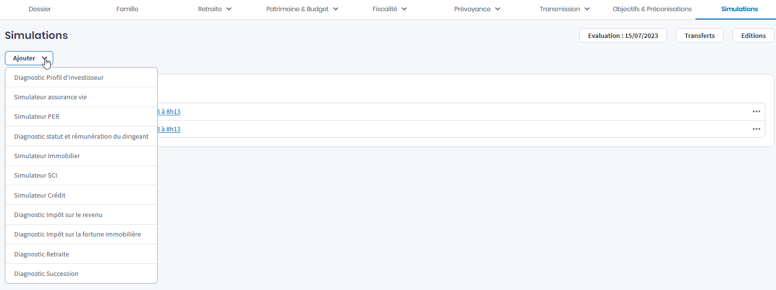Open the Editions button
This screenshot has height=290, width=776.
point(753,36)
